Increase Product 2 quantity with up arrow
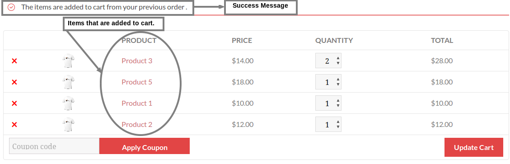Screen dimensions: 510x164 (338, 122)
